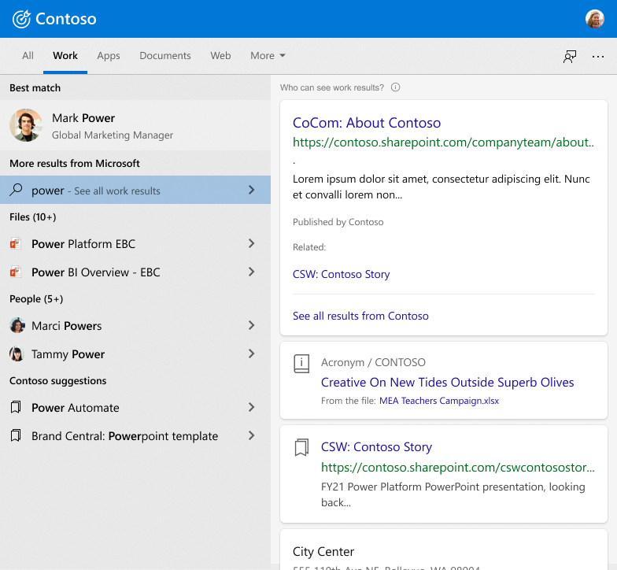Expand chevron for power work results
The image size is (617, 570).
point(252,190)
